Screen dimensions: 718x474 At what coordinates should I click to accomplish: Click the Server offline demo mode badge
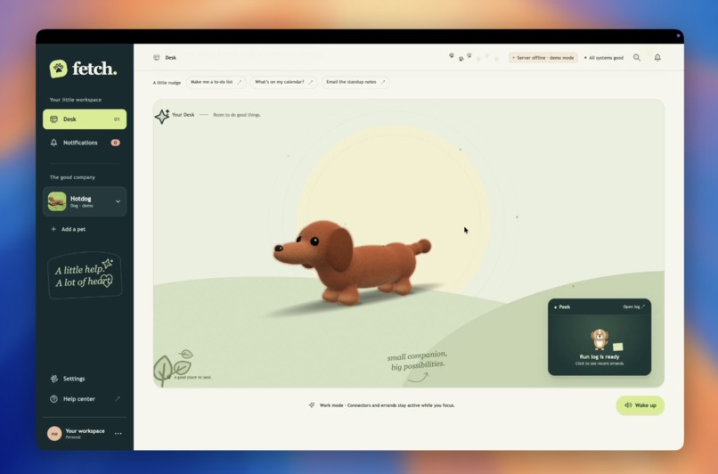pos(543,58)
